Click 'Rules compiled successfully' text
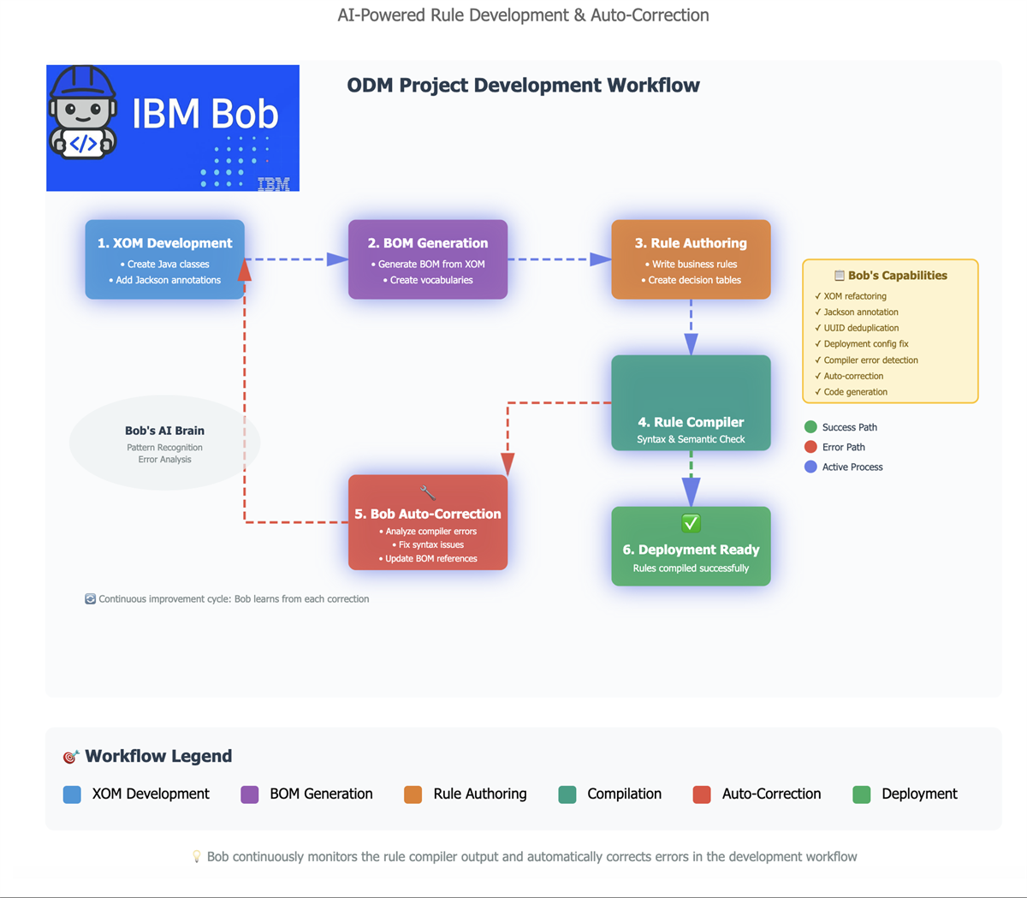The width and height of the screenshot is (1027, 898). (x=691, y=568)
